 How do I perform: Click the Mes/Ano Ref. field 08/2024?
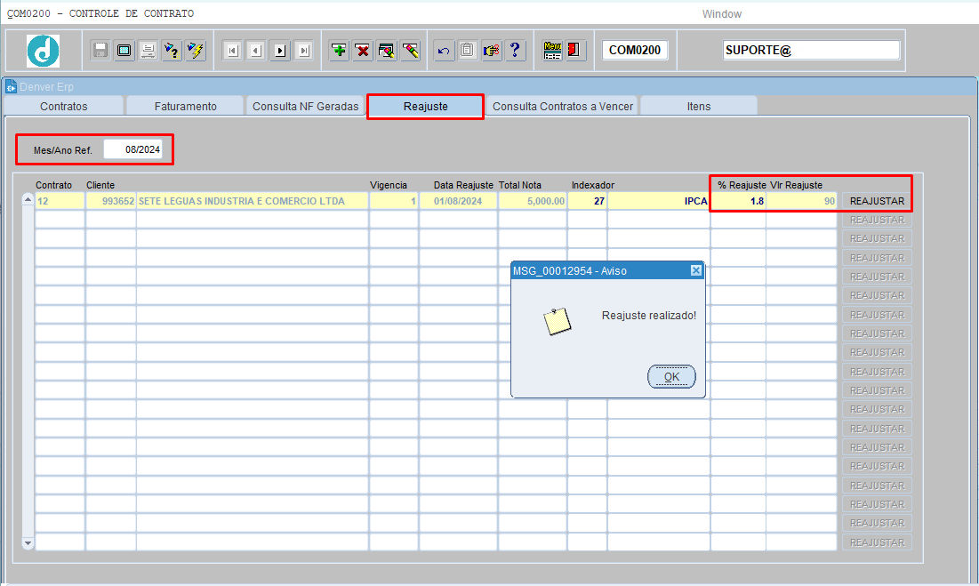pos(133,149)
